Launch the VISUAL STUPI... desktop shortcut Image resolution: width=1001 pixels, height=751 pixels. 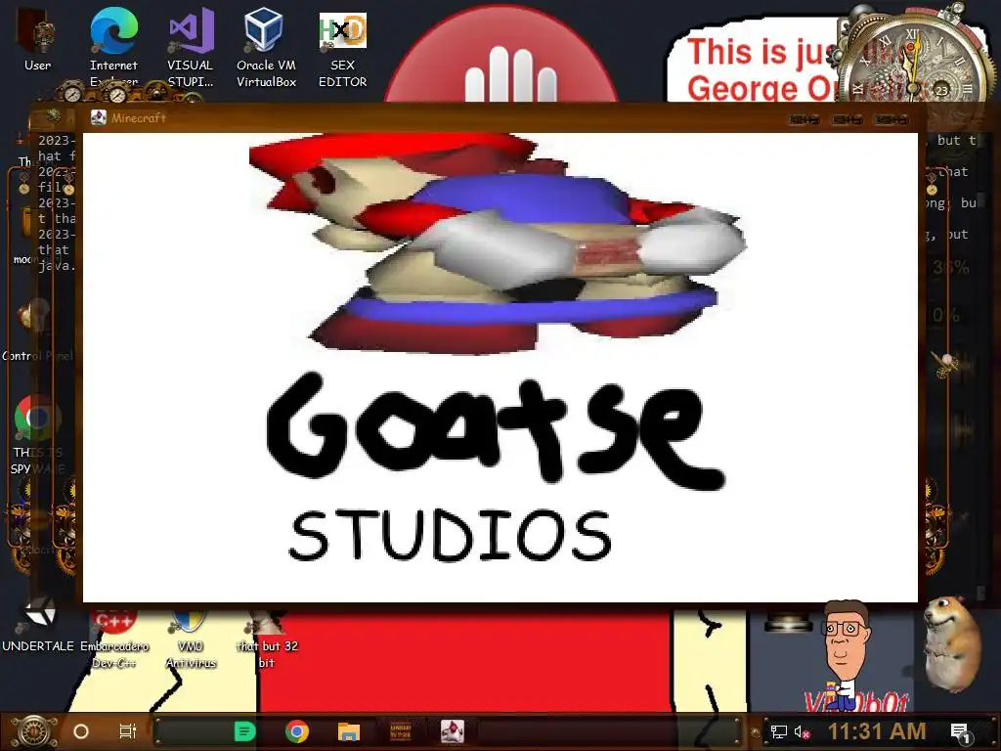[191, 46]
